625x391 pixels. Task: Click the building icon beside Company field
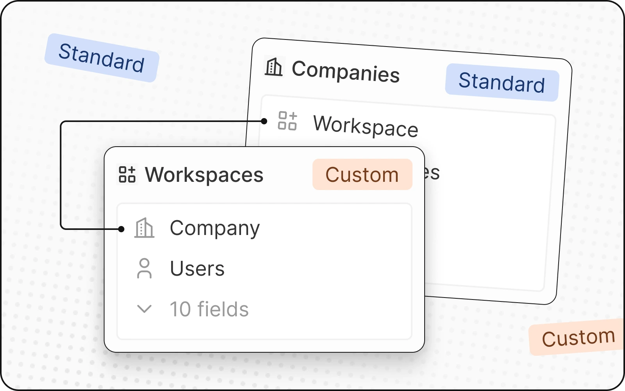point(144,228)
